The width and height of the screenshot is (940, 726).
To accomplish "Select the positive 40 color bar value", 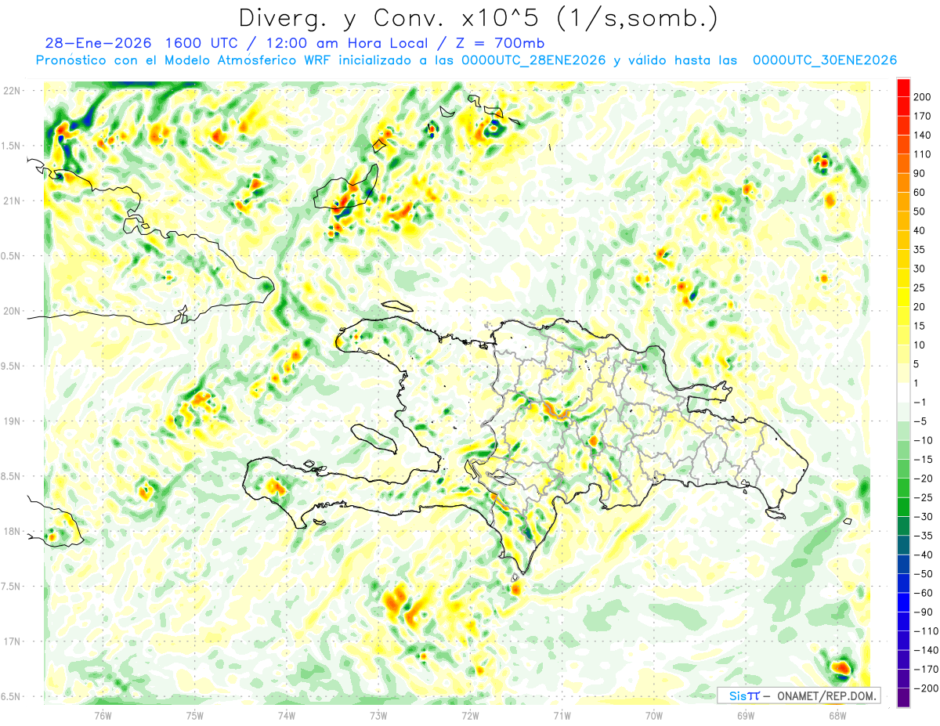I will click(920, 230).
